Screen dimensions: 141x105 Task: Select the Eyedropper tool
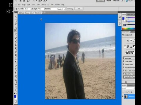(x=16, y=34)
